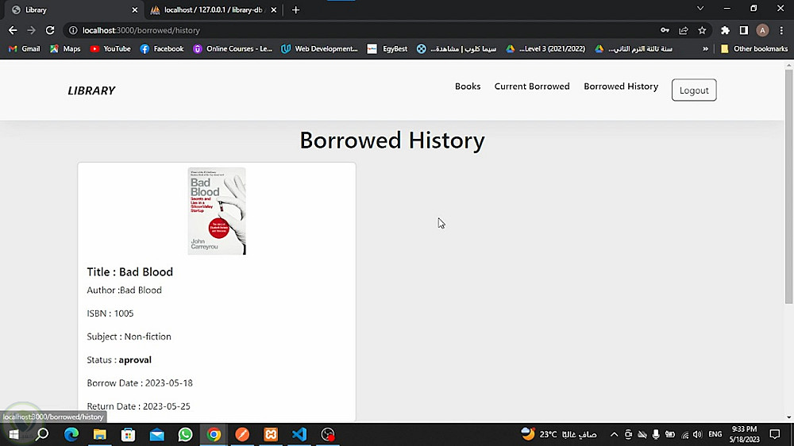Screen dimensions: 794x446
Task: Open the volume speaker tray icon
Action: (698, 434)
